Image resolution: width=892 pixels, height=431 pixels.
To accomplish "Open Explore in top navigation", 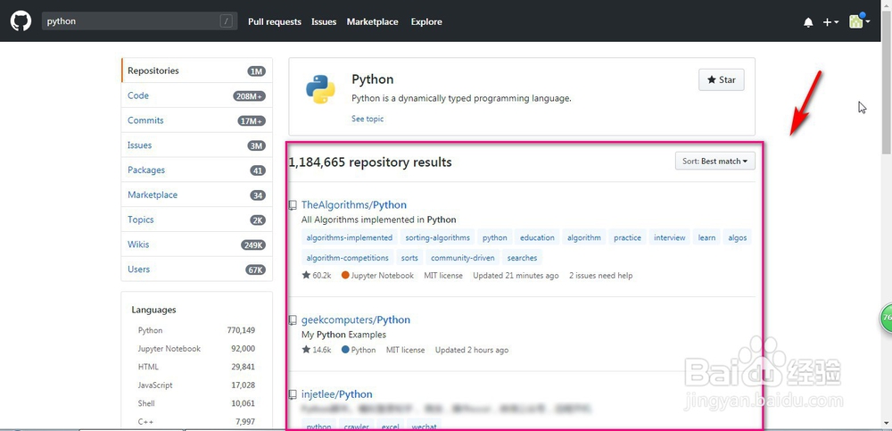I will (x=426, y=21).
